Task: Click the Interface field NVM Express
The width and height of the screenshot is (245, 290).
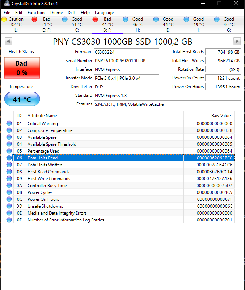Action: click(126, 69)
